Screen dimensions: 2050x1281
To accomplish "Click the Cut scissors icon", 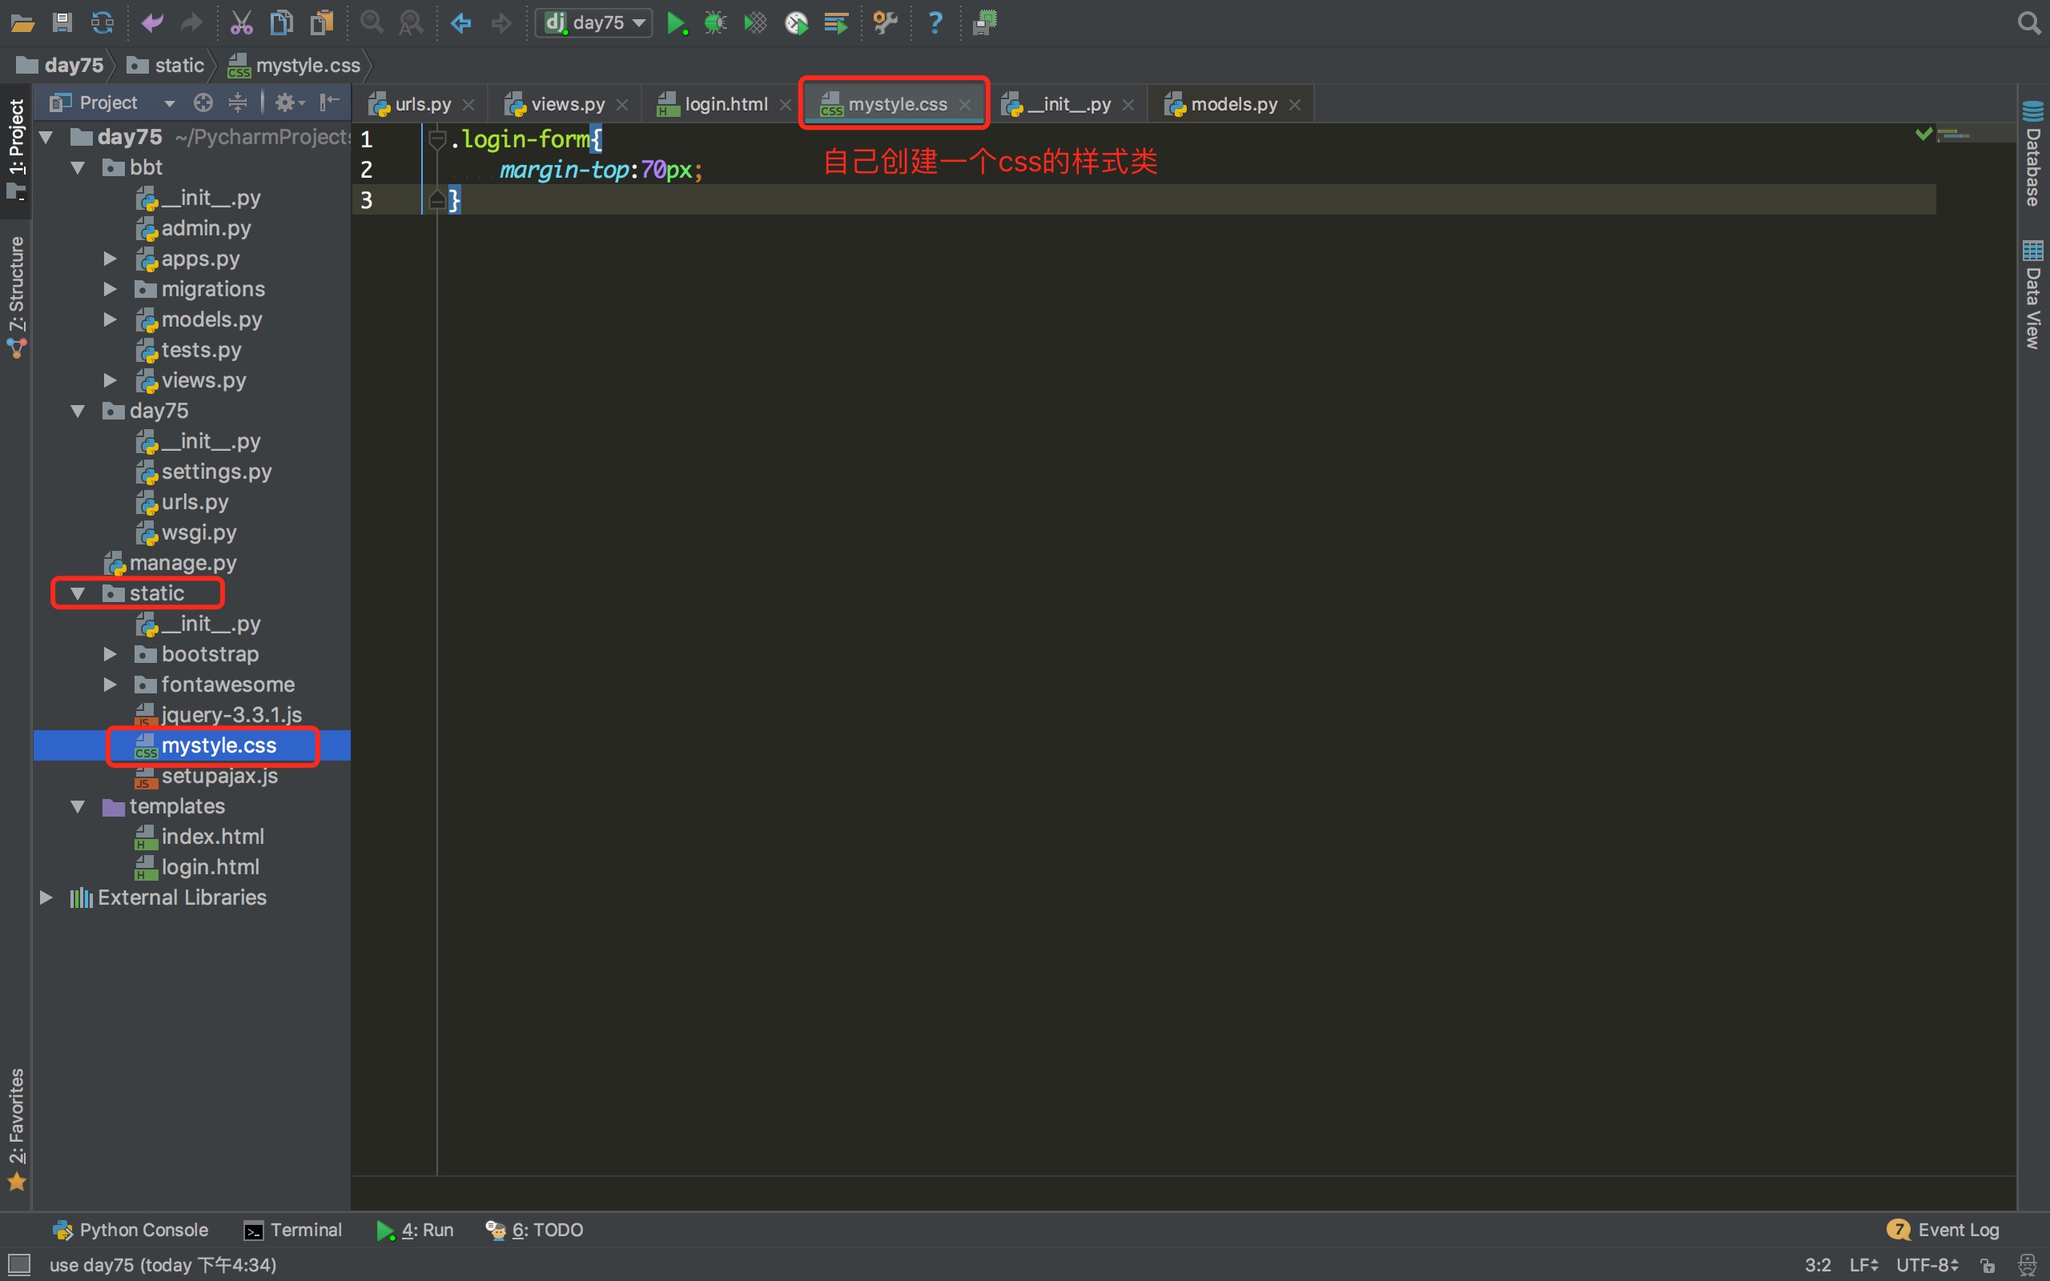I will tap(241, 23).
